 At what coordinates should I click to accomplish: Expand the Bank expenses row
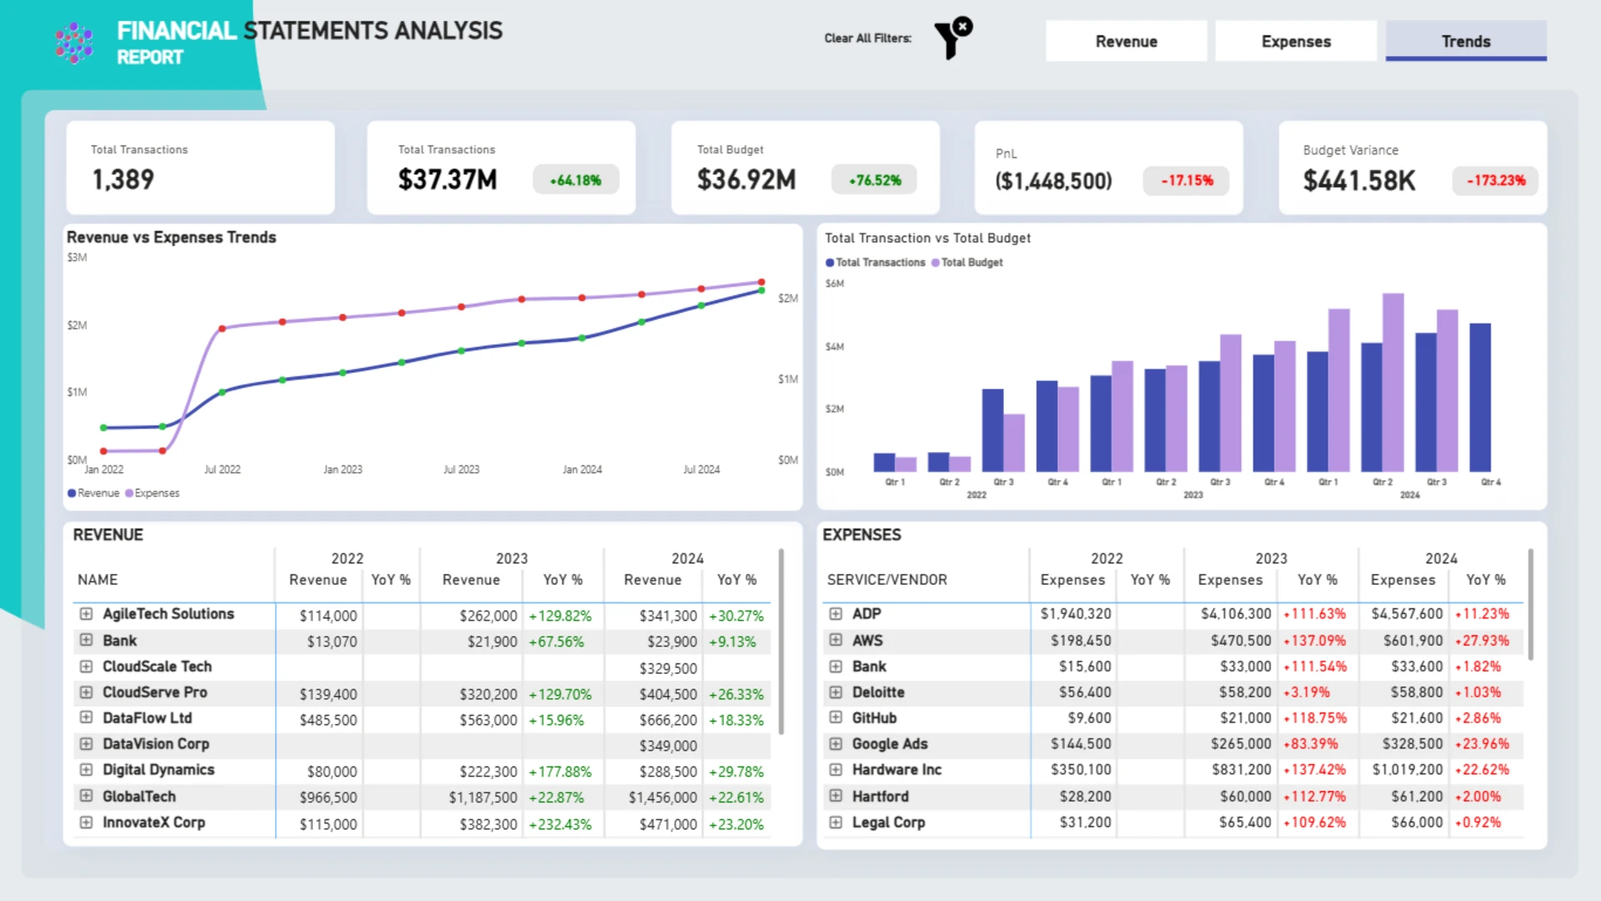tap(836, 667)
